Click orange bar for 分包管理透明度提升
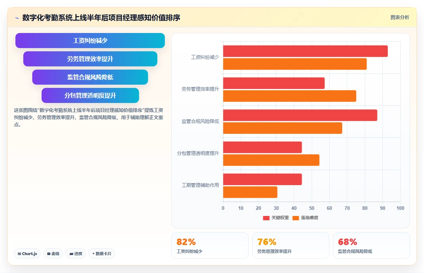The width and height of the screenshot is (424, 273). point(271,160)
